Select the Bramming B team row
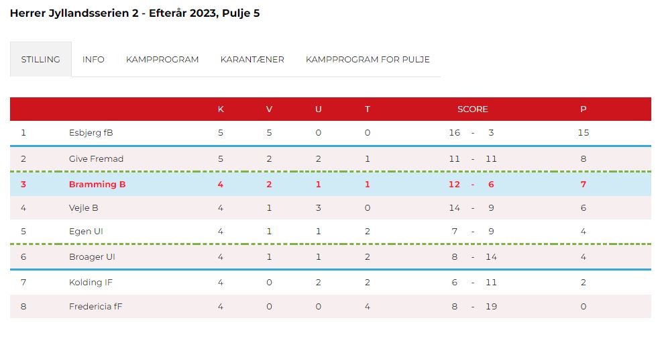 click(x=97, y=185)
